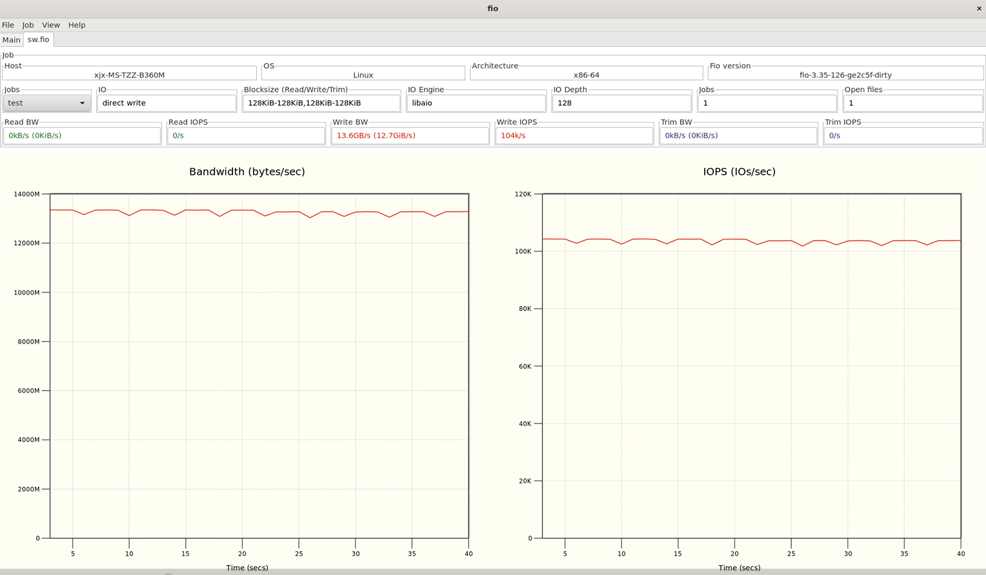Click the Jobs dropdown arrow
This screenshot has height=575, width=986.
[82, 103]
